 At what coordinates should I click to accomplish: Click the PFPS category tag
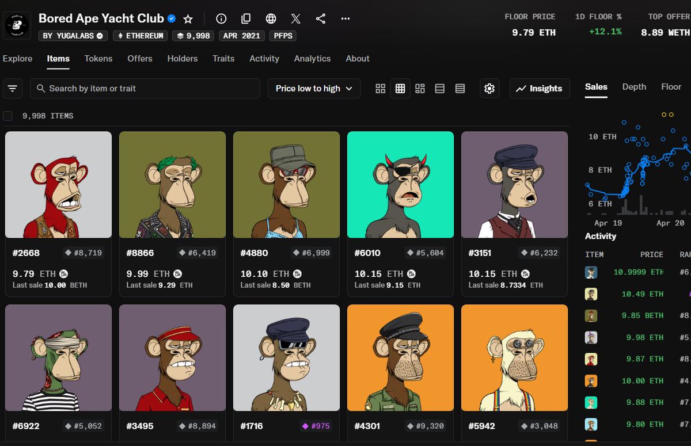283,36
